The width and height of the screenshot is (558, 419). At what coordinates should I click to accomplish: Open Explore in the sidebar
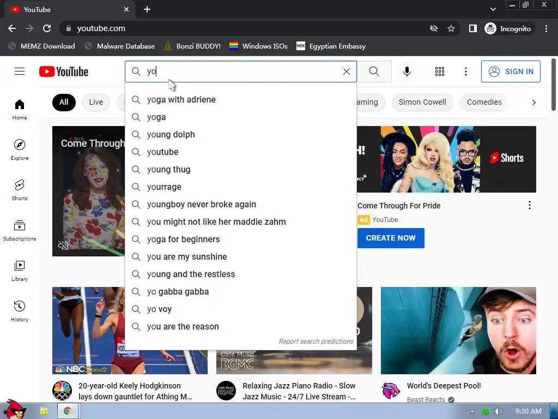20,150
